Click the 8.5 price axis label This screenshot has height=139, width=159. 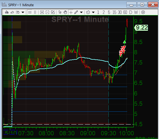click(x=138, y=42)
